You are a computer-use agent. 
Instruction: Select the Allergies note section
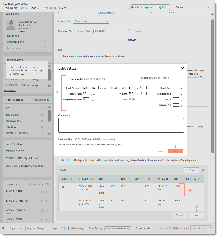pos(11,127)
